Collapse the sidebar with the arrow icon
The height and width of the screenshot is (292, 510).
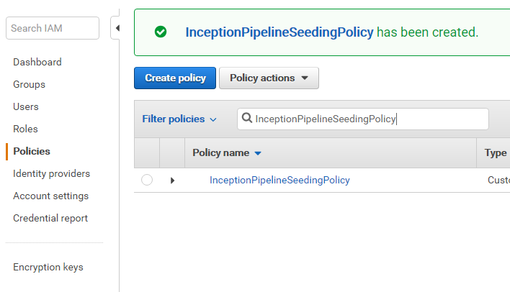117,28
